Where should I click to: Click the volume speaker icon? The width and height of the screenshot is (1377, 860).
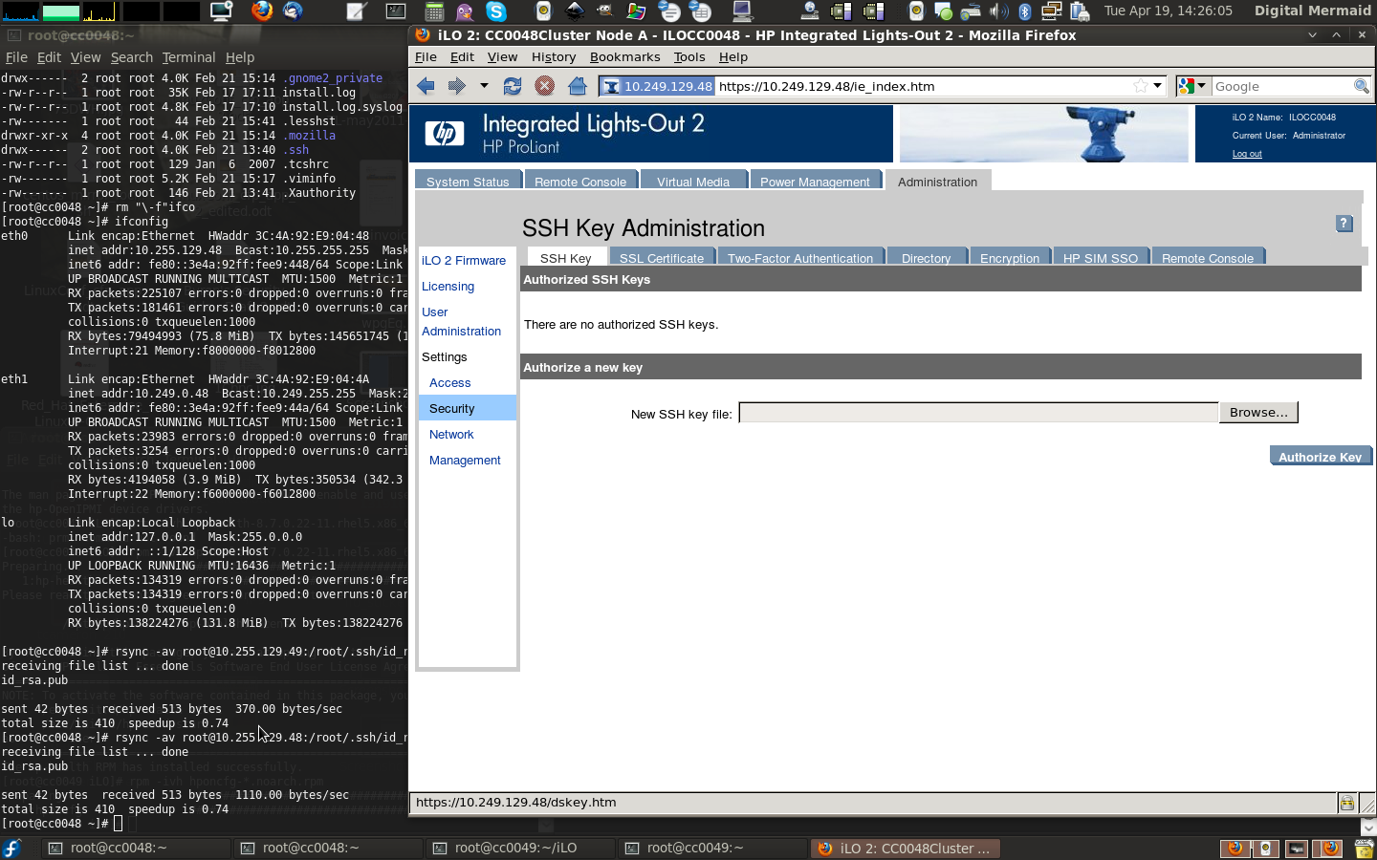click(998, 11)
